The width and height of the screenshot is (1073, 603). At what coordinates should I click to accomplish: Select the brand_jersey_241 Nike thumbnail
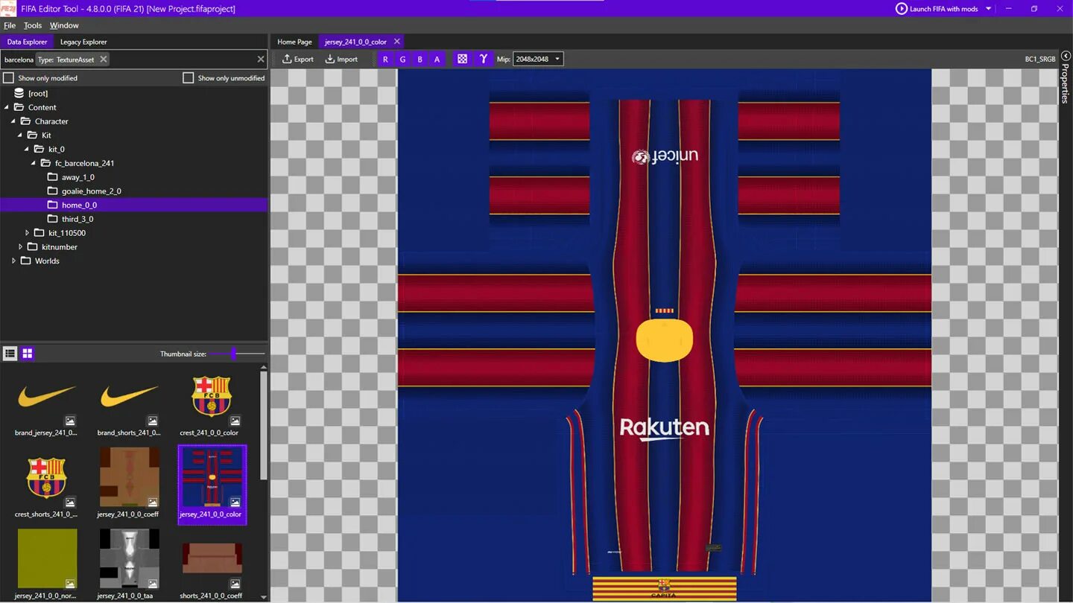tap(47, 402)
